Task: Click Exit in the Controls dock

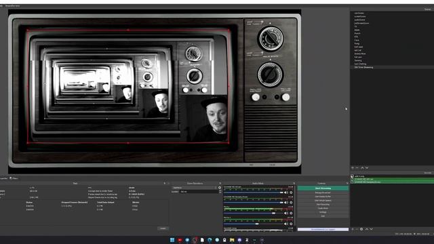Action: coord(323,216)
